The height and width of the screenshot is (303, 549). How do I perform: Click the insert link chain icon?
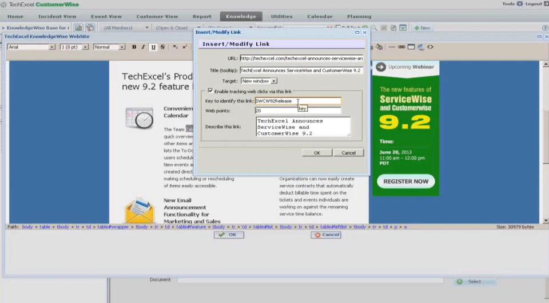pyautogui.click(x=401, y=47)
